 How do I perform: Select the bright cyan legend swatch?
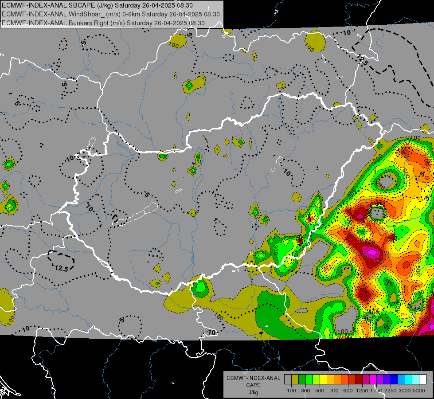point(409,379)
